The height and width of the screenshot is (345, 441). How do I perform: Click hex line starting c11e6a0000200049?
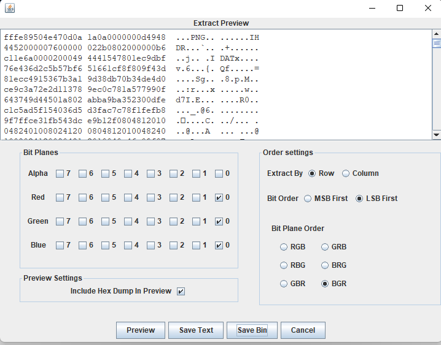coord(131,58)
